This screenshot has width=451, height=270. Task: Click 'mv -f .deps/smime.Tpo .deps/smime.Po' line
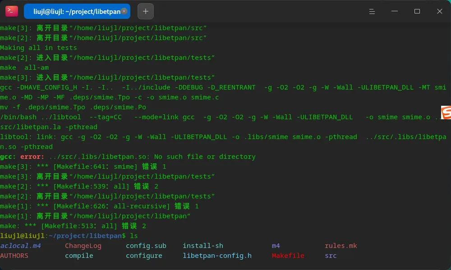tap(73, 107)
